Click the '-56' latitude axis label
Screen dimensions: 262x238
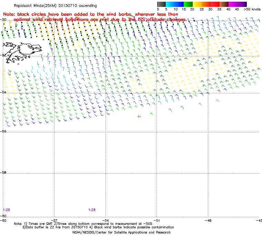tap(3, 131)
